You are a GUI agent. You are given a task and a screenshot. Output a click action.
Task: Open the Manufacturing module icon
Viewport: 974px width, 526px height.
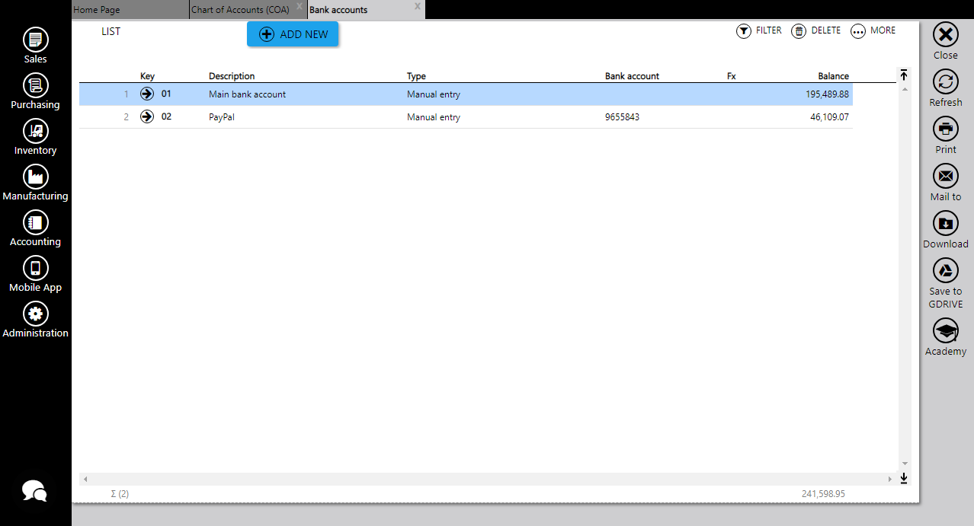click(36, 177)
